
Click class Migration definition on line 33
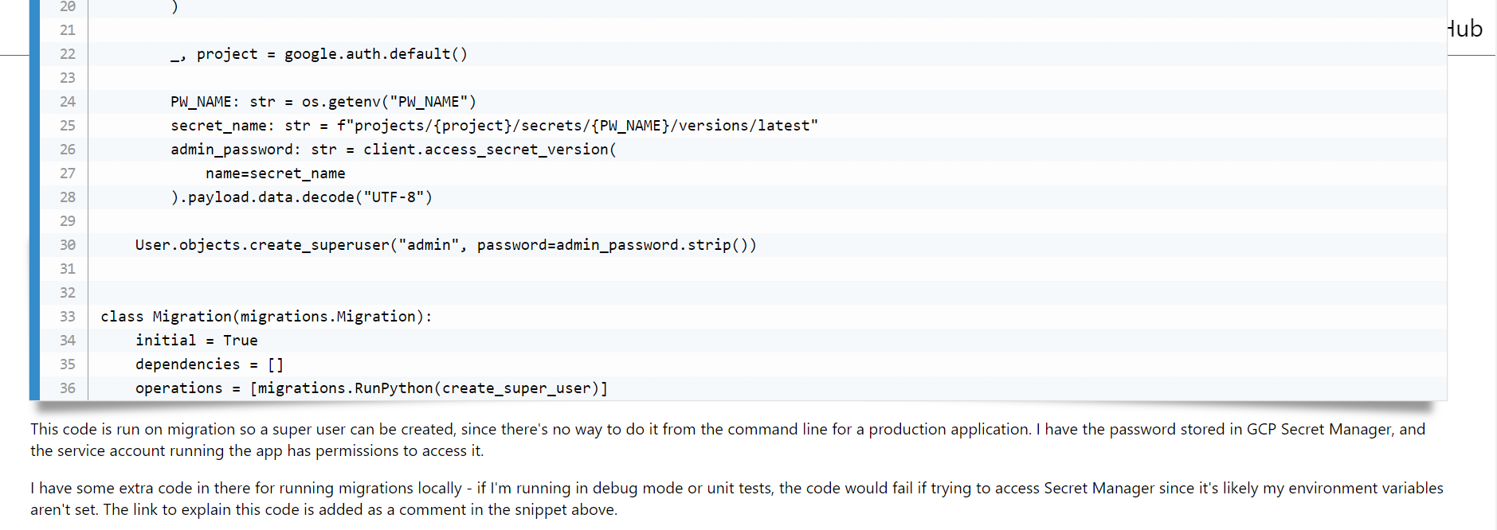pos(266,317)
